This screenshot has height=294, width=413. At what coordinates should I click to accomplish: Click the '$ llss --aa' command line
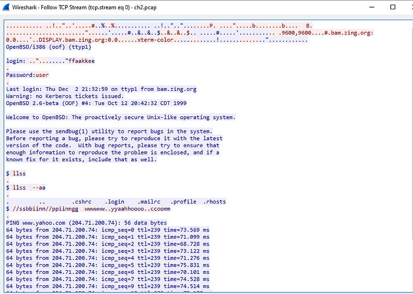(25, 188)
